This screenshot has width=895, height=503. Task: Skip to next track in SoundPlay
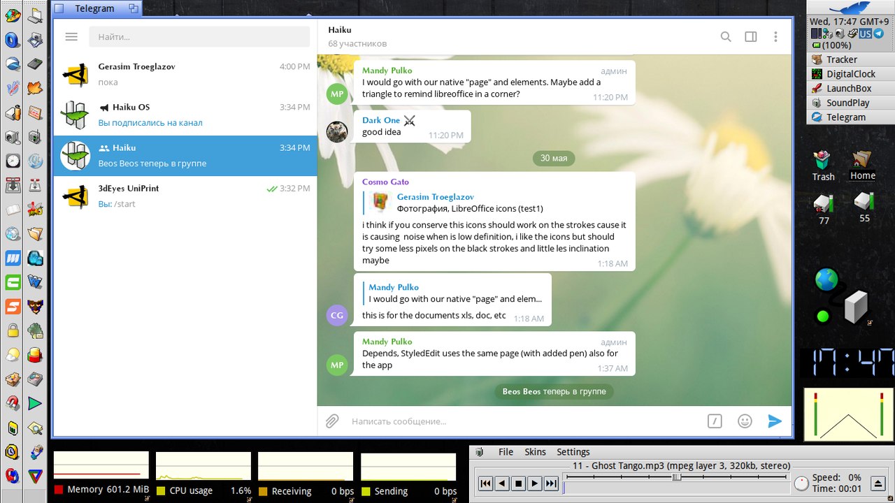[x=551, y=483]
